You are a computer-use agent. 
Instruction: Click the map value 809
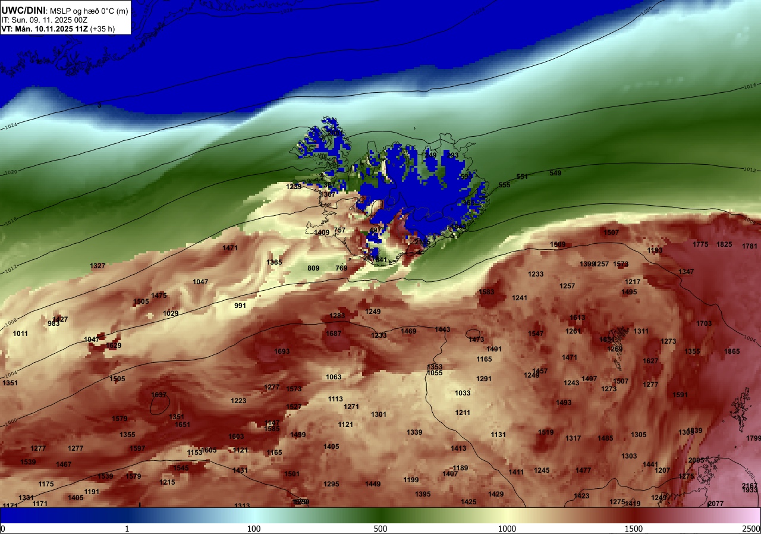click(x=313, y=268)
